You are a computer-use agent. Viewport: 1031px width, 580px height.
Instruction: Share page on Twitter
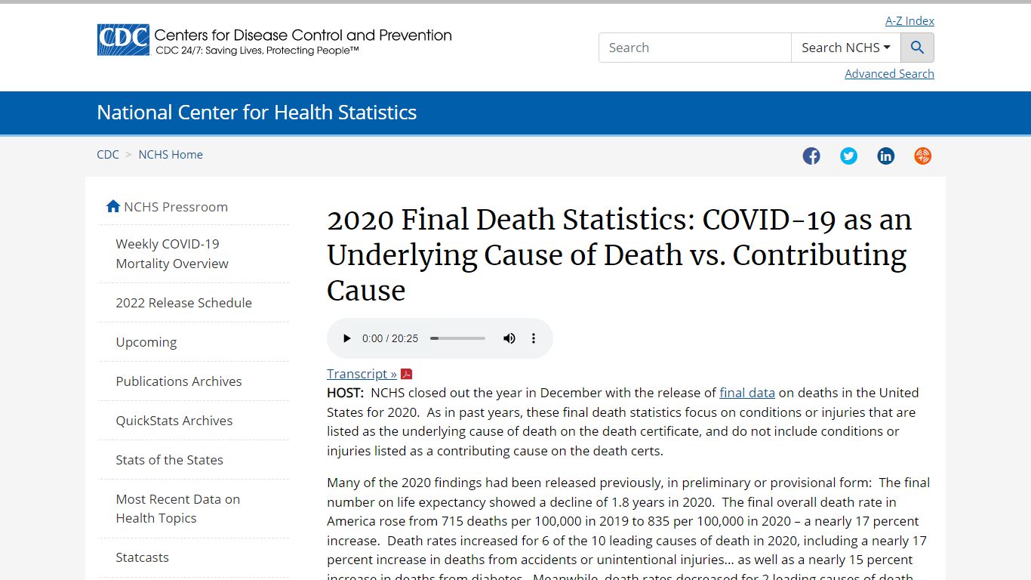[848, 156]
